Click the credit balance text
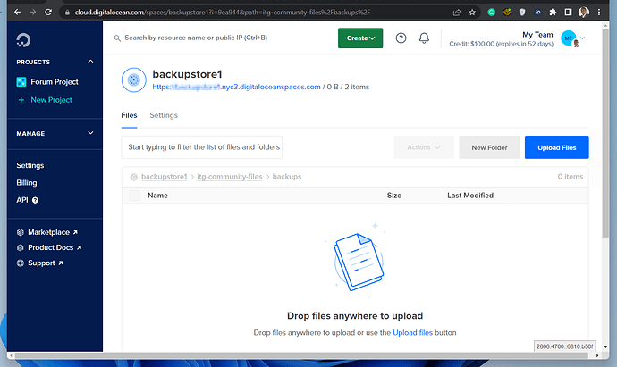The width and height of the screenshot is (617, 367). click(x=501, y=44)
